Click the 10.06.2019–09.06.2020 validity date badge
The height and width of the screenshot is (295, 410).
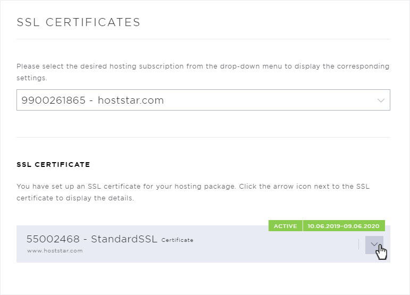point(344,226)
